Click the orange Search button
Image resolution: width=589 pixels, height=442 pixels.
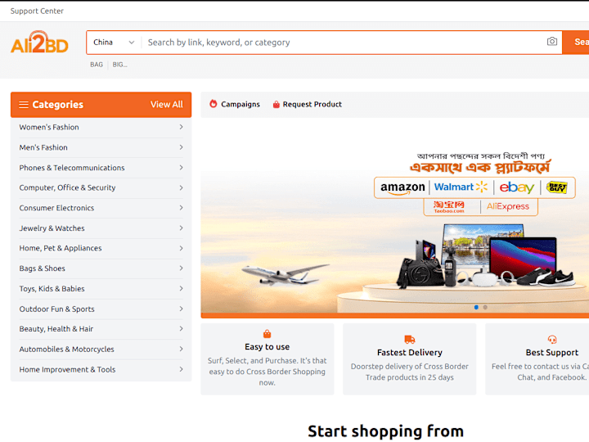(575, 42)
